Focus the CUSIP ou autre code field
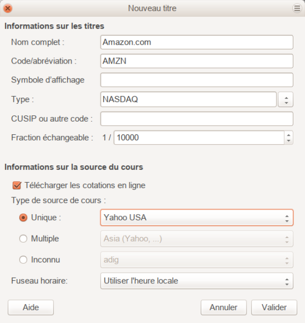The width and height of the screenshot is (305, 323). click(x=197, y=119)
